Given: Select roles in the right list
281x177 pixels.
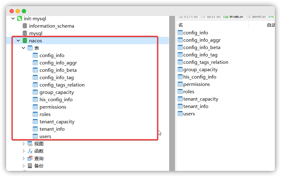Looking at the screenshot, I should (x=189, y=91).
